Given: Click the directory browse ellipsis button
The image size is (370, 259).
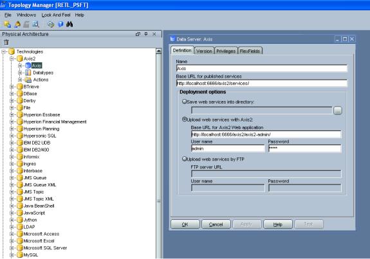Looking at the screenshot, I should tap(338, 111).
